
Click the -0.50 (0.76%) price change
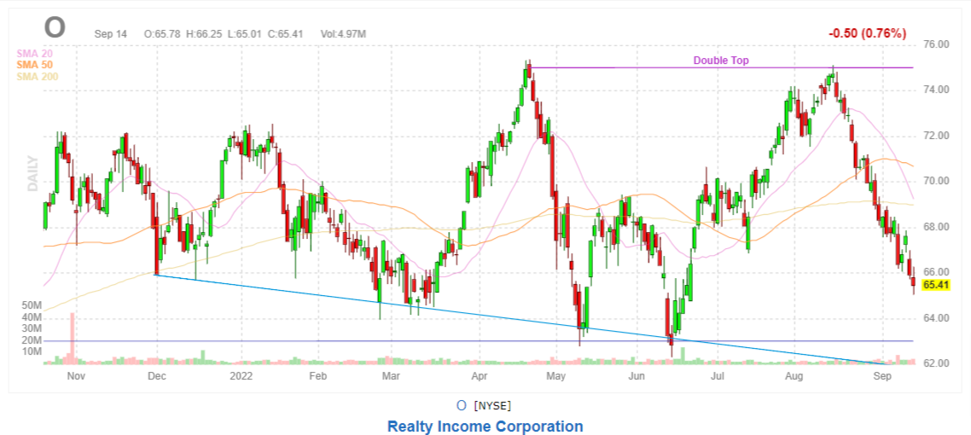869,33
